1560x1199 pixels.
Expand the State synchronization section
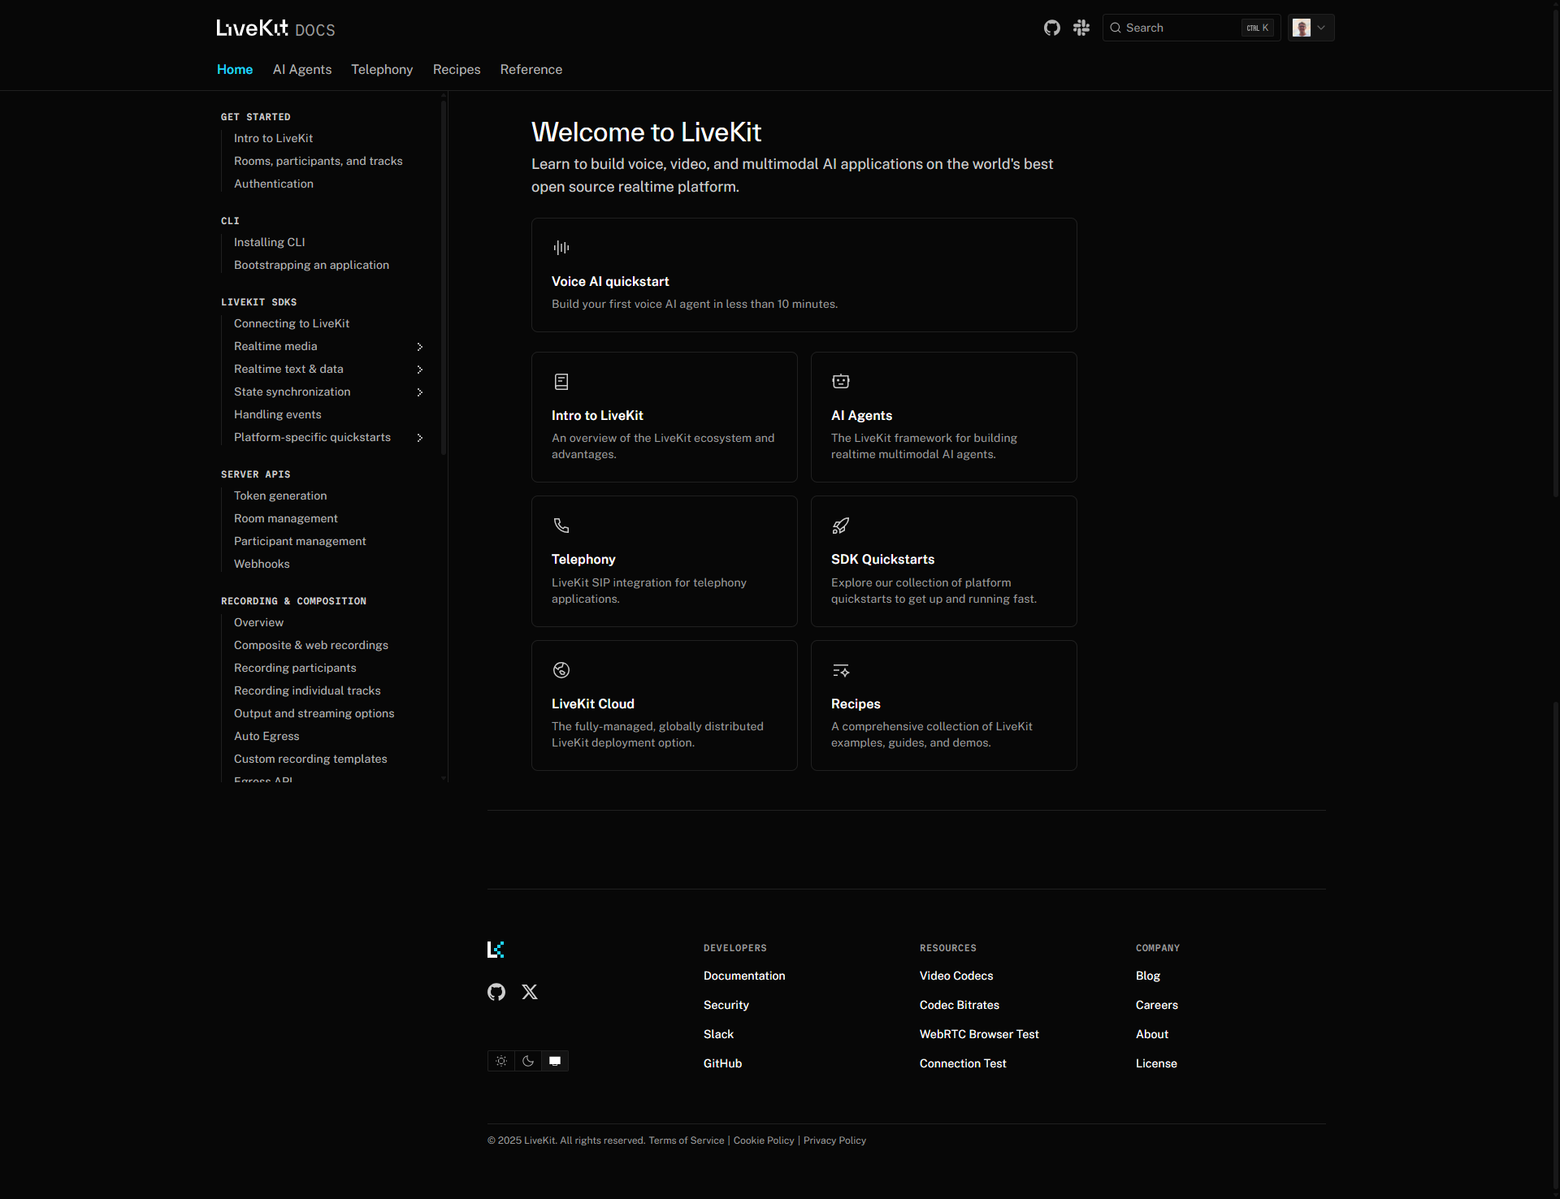click(x=420, y=392)
